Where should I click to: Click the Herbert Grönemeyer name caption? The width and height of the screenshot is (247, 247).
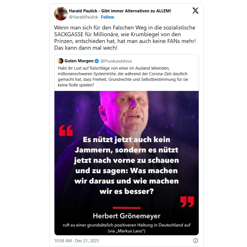pyautogui.click(x=127, y=216)
